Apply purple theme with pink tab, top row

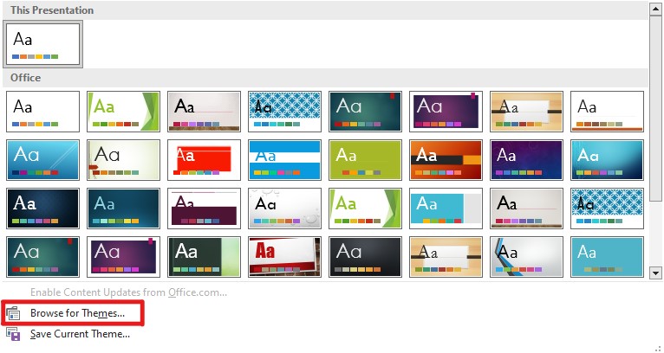pos(446,112)
